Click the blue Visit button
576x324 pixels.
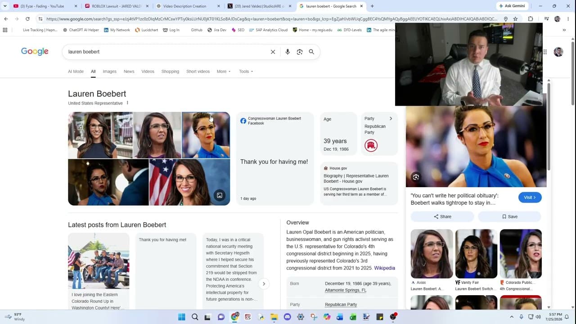pos(530,198)
